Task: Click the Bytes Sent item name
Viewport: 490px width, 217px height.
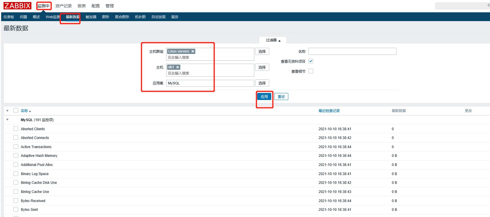Action: coord(29,209)
